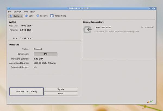Click the Transactions list icon
163x111 pixels.
click(52, 16)
